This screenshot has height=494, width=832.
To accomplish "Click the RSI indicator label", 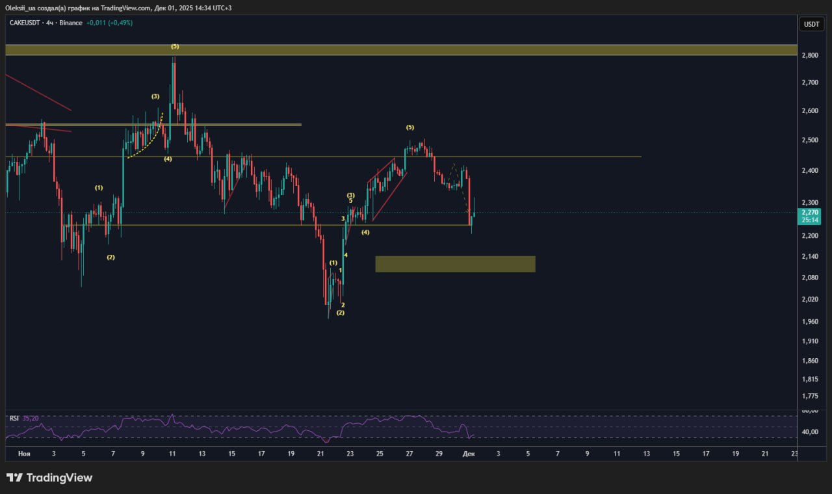I will [14, 419].
